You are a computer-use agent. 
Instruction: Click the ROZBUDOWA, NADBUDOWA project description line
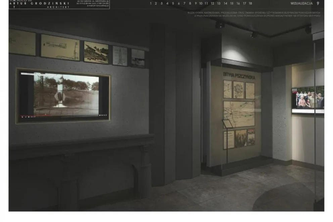[254, 13]
